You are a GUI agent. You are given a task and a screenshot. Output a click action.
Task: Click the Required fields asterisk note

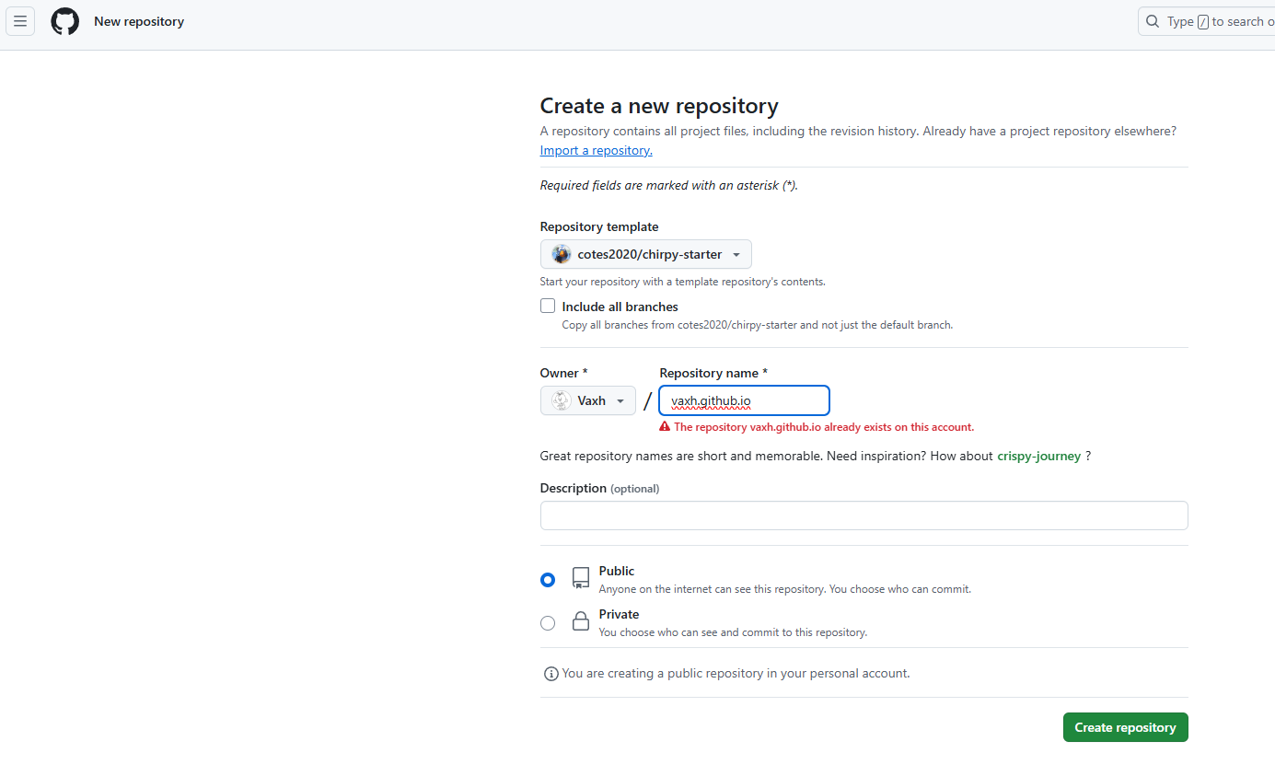point(669,185)
